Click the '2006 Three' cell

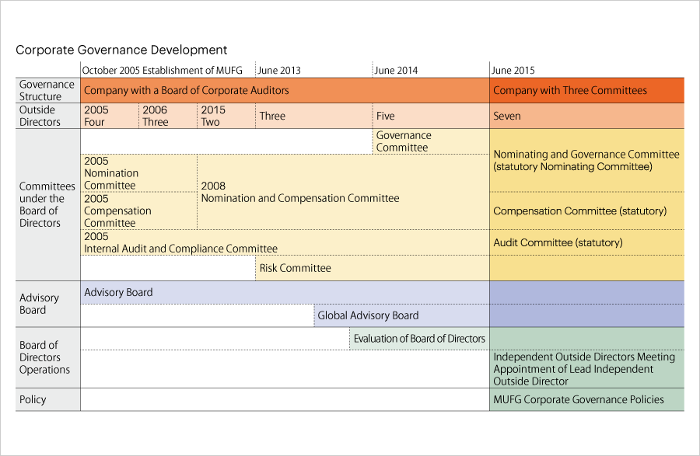point(168,116)
